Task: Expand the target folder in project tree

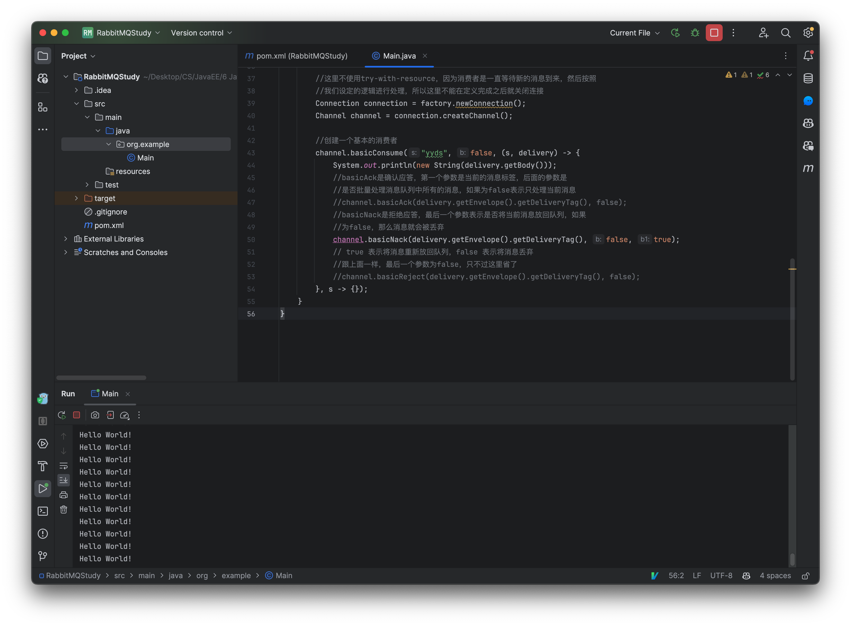Action: click(77, 198)
